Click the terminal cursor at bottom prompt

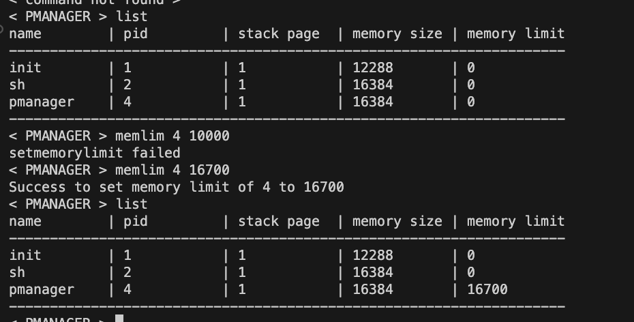click(x=119, y=319)
